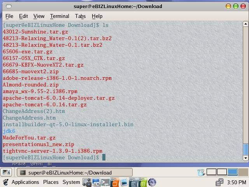Viewport: 249px width, 187px height.
Task: Open OpenOffice Calc spreadsheet launcher
Action: (x=143, y=182)
